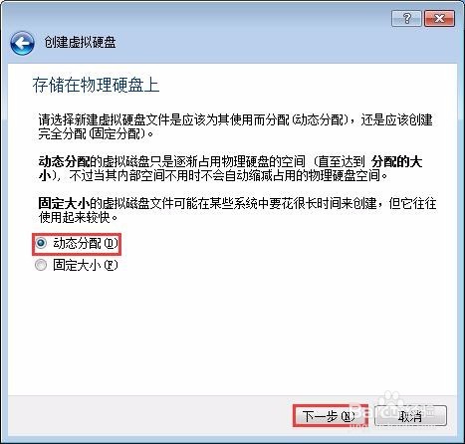Screen dimensions: 465x444
Task: Click the 动态分配(D) option label text
Action: click(x=86, y=244)
